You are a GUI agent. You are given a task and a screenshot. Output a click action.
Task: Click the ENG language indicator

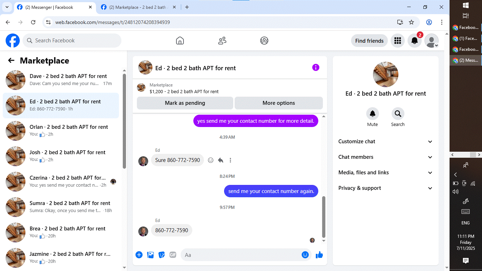(466, 223)
